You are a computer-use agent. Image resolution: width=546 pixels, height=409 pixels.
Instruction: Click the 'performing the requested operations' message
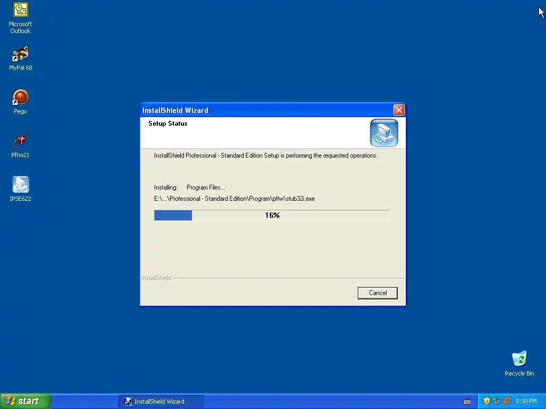(266, 156)
